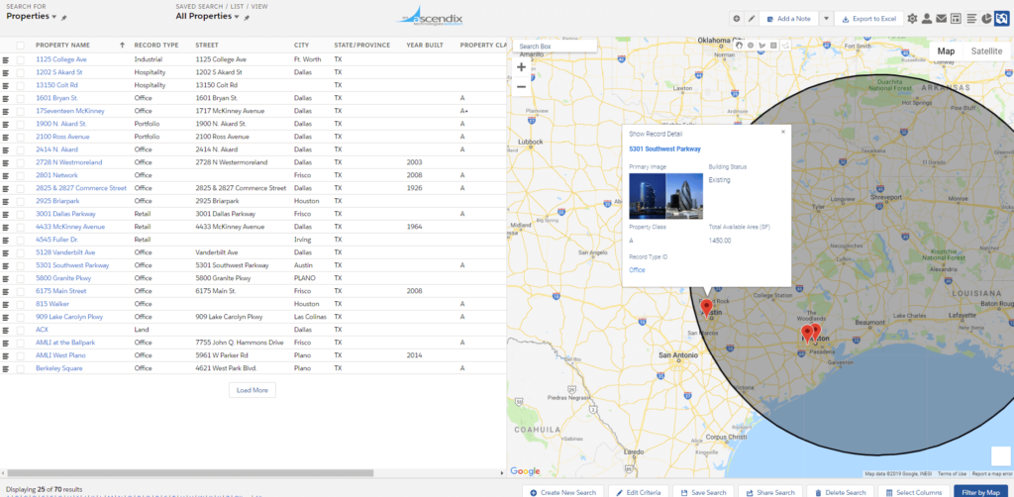Check the box for 815 Walker

pos(21,304)
